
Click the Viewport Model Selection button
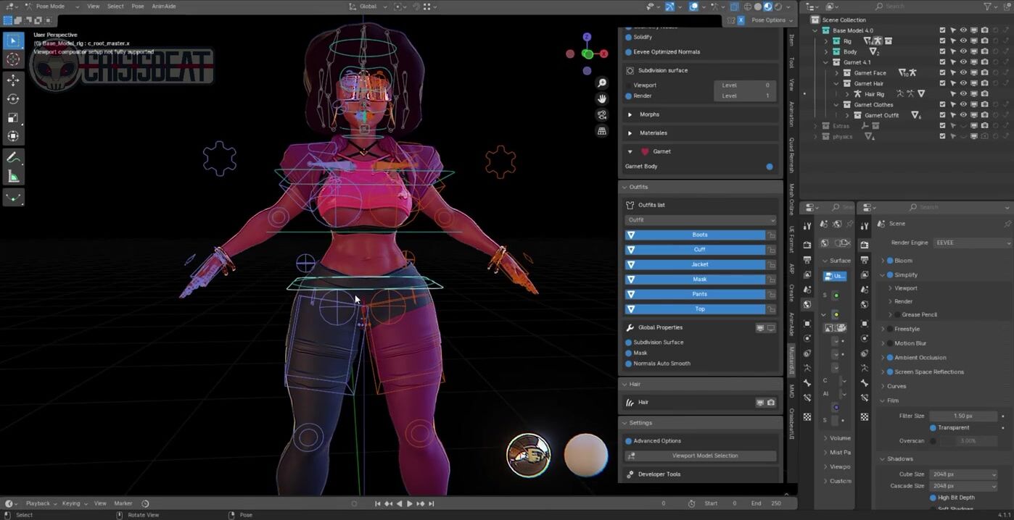(701, 456)
